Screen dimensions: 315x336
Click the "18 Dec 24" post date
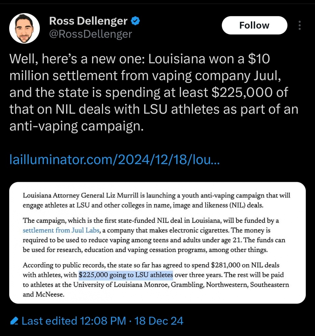click(x=159, y=321)
